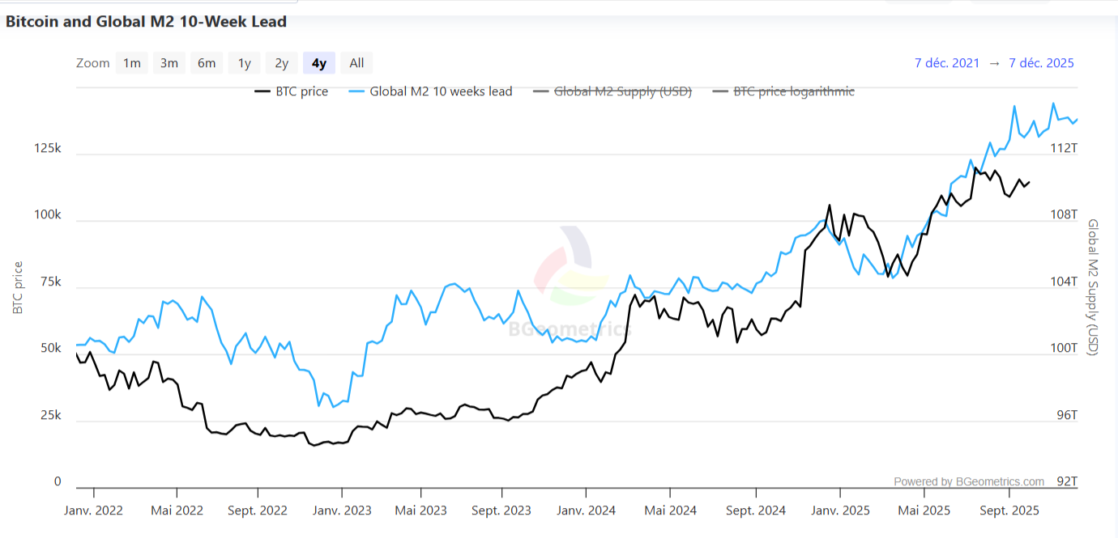Choose the 2y zoom range
The height and width of the screenshot is (538, 1118).
[x=281, y=62]
